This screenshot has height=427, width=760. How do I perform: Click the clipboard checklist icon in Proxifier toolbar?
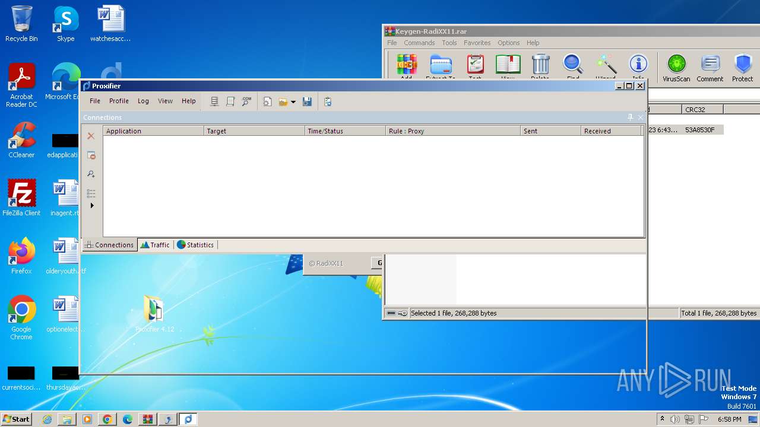point(328,101)
